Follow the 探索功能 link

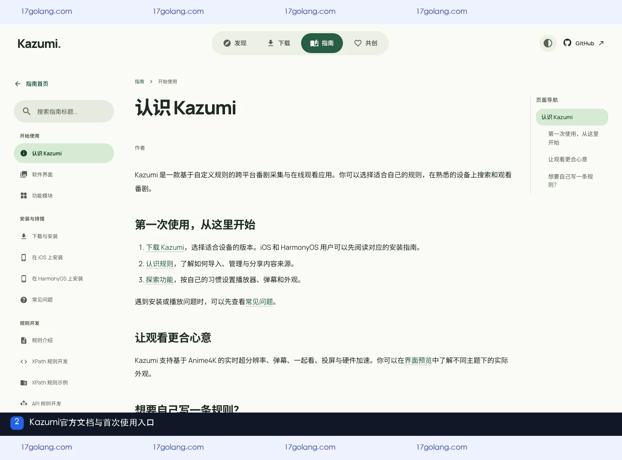point(160,280)
